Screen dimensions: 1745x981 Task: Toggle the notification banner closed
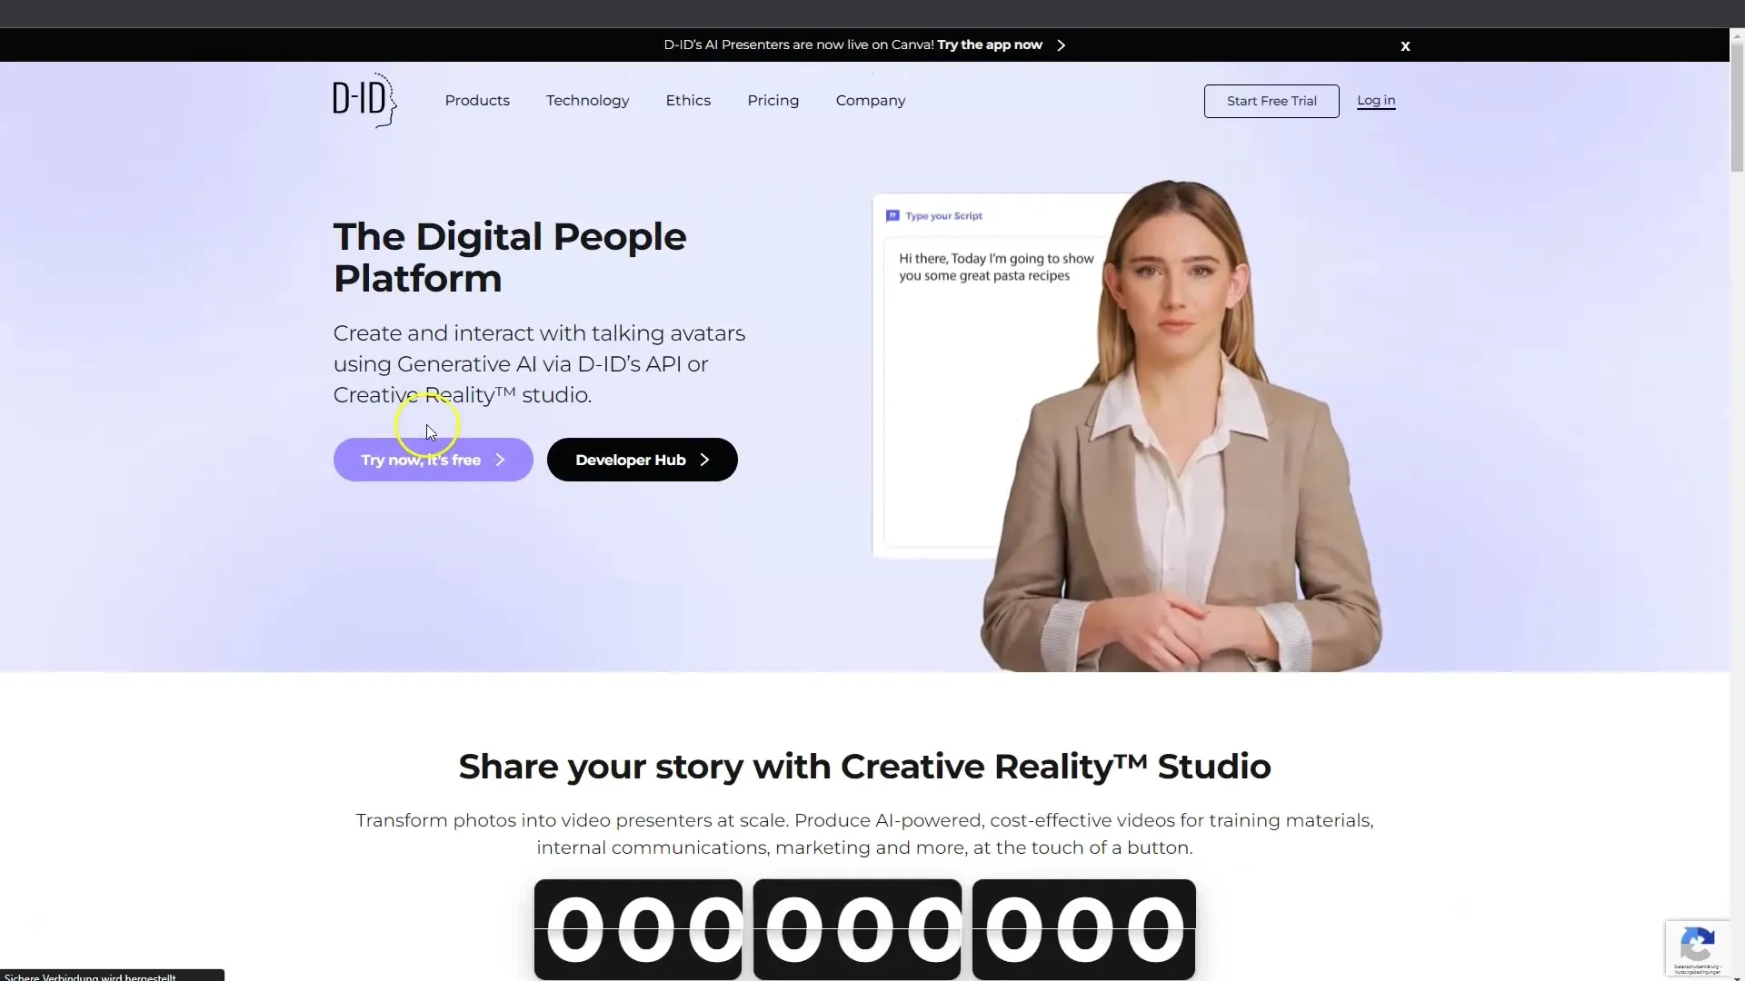1406,45
